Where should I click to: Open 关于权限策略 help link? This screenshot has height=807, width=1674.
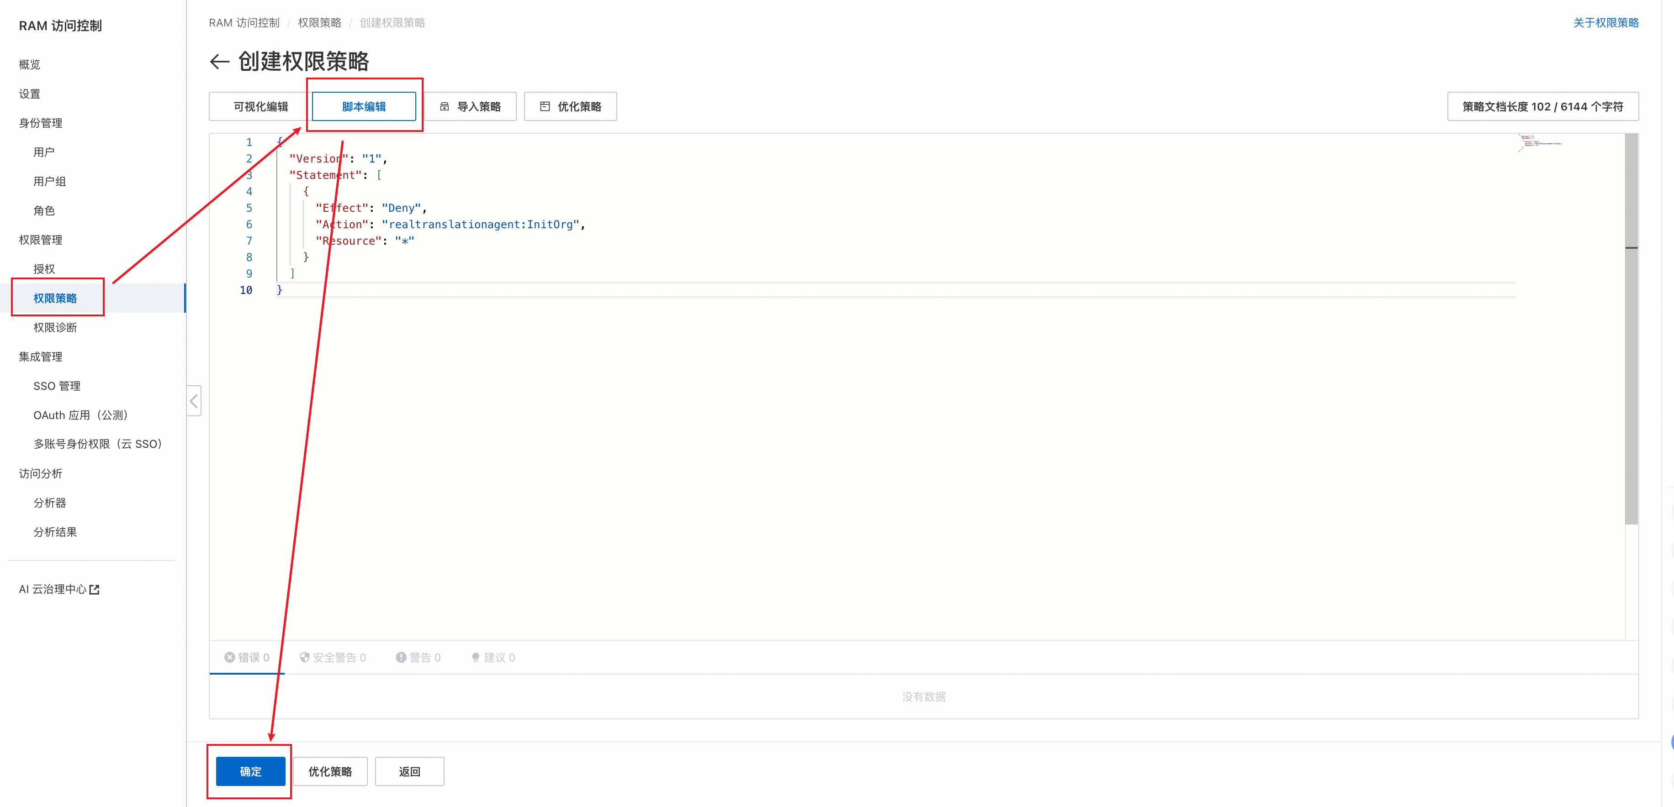click(x=1606, y=23)
